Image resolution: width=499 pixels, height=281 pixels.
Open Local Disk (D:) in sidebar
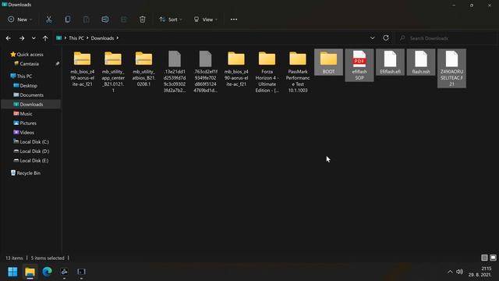click(34, 151)
